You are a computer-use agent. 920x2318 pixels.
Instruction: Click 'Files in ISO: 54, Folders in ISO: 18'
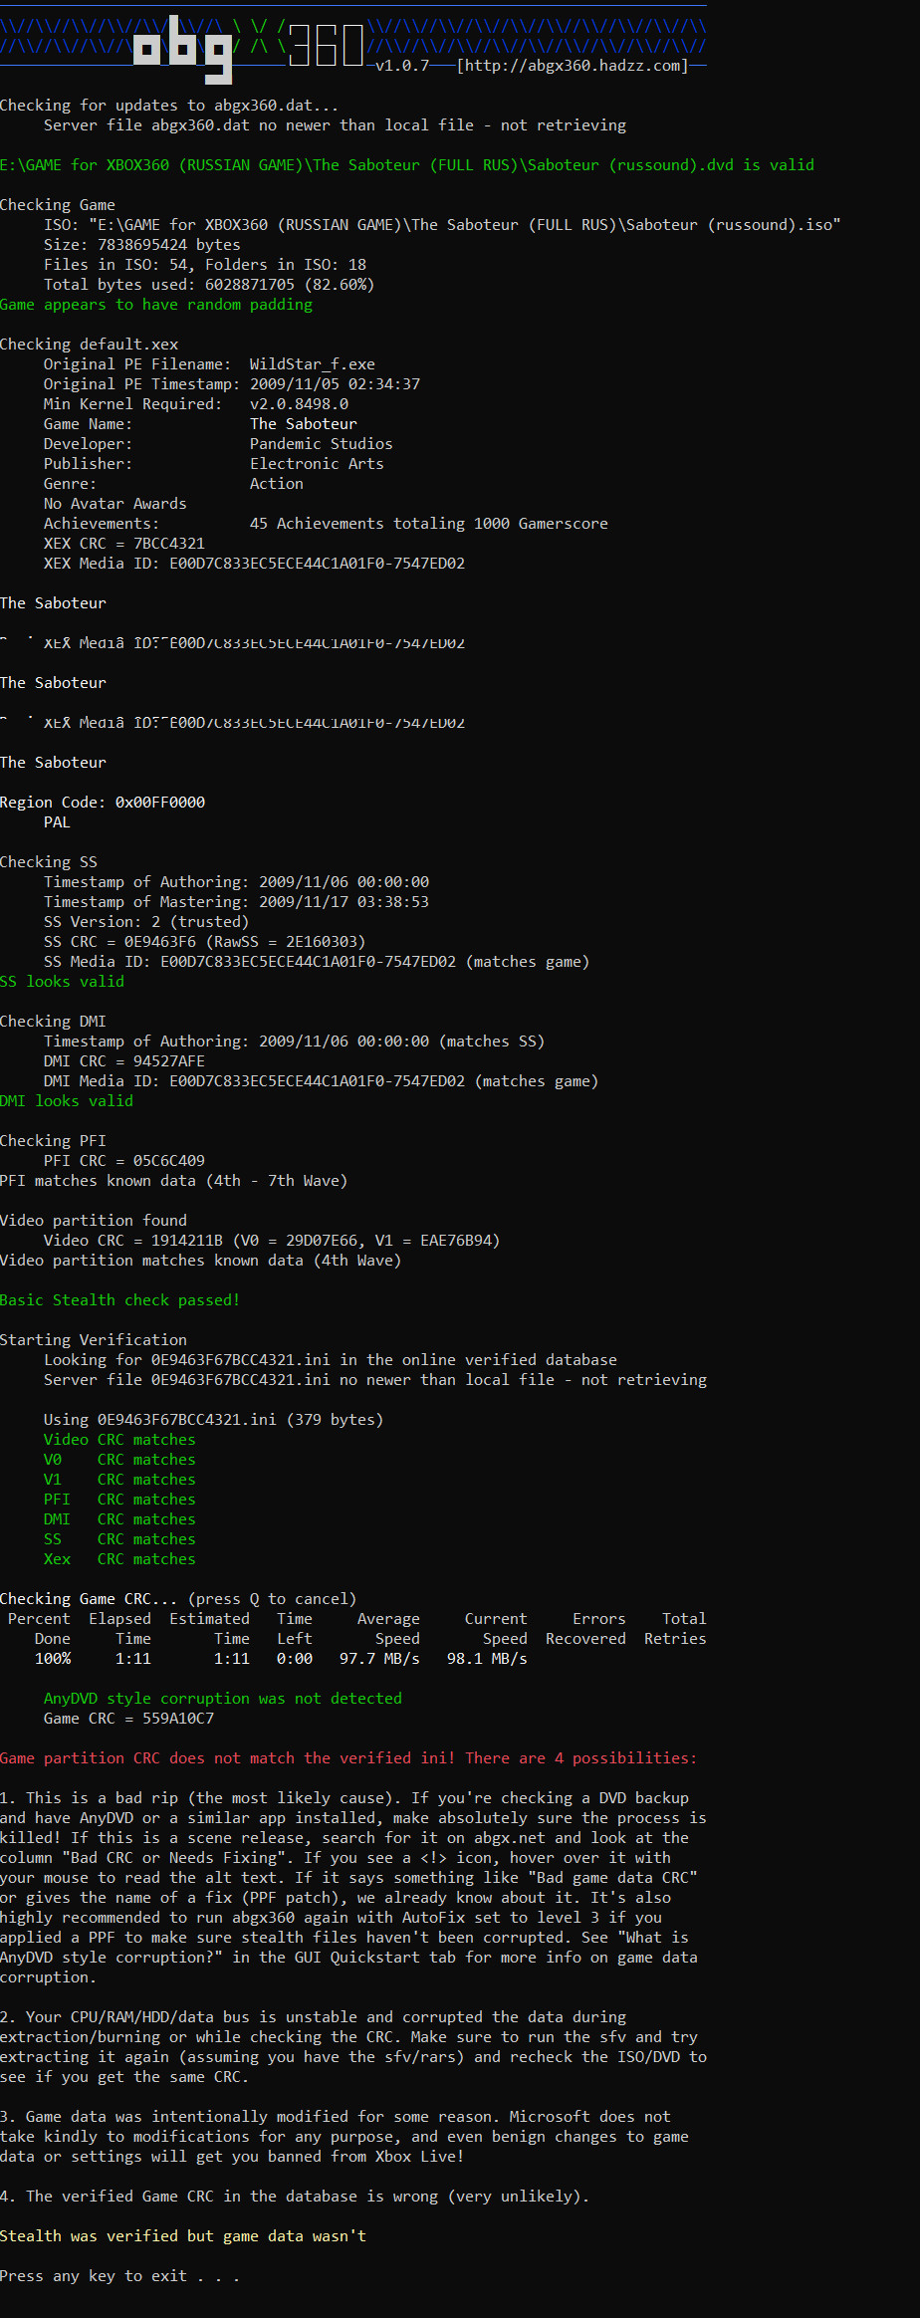point(205,265)
